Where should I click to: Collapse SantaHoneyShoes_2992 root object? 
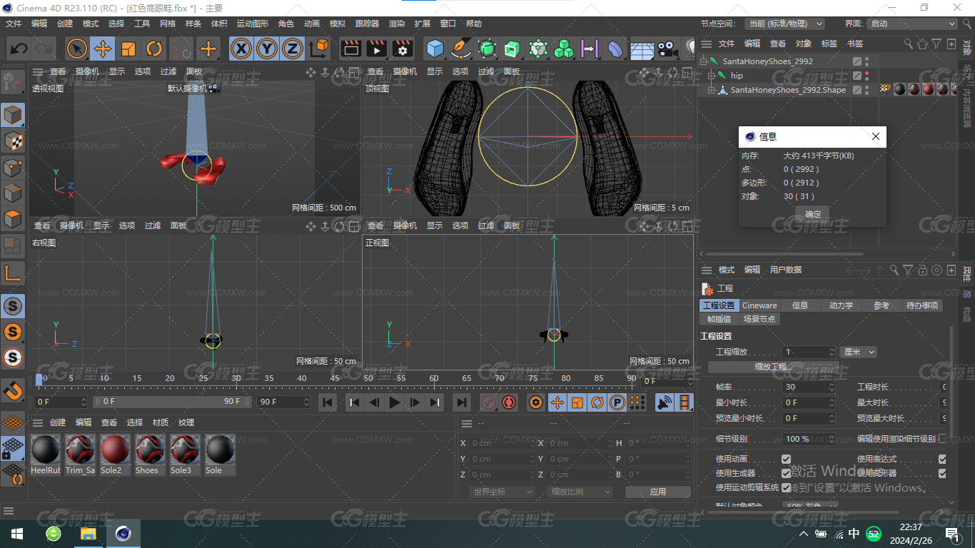click(x=704, y=61)
